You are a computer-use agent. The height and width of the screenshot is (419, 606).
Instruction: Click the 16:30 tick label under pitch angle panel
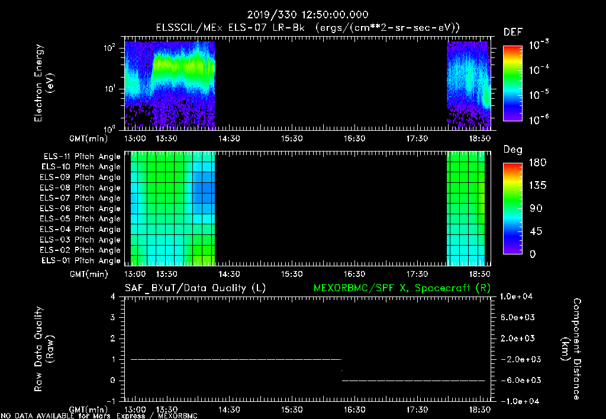tap(354, 274)
